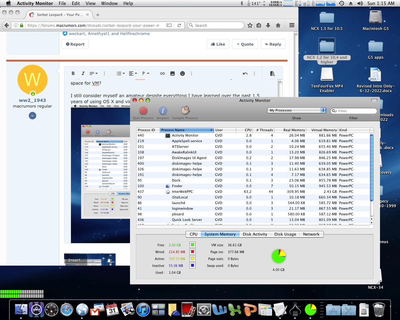Viewport: 400px width, 320px height.
Task: Click the insert link icon in editor
Action: coord(162,73)
